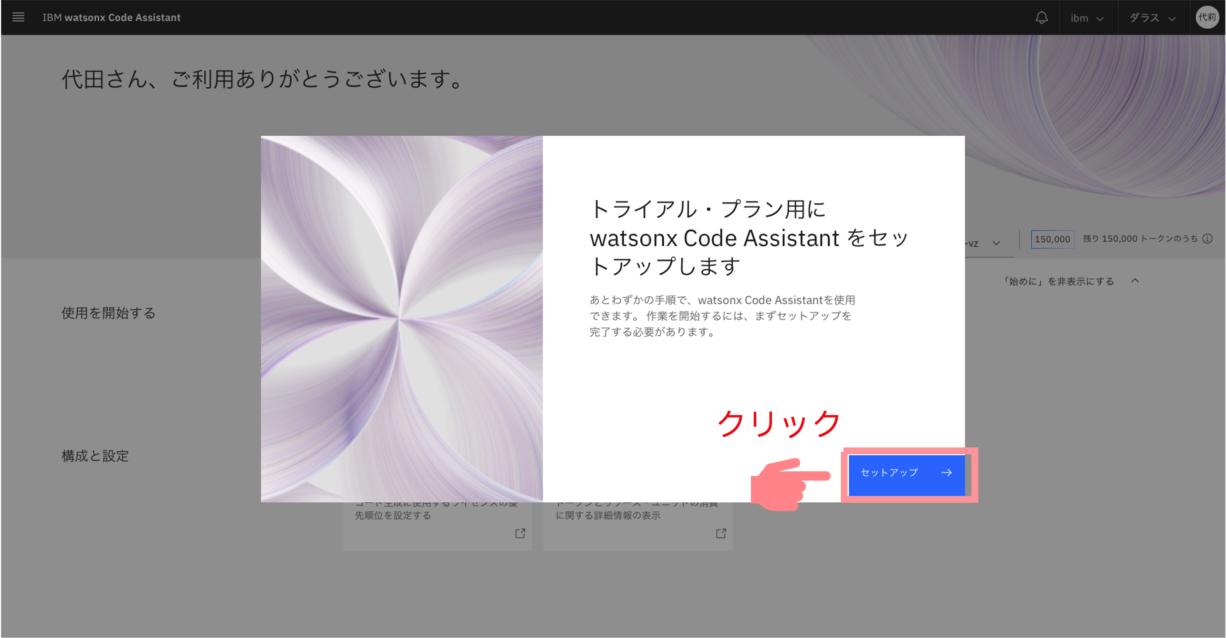Click the 150,000 token count field
The width and height of the screenshot is (1226, 638).
1052,239
